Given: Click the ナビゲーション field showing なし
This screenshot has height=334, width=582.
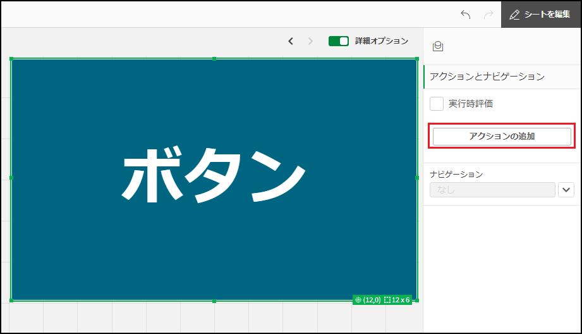Looking at the screenshot, I should [492, 190].
